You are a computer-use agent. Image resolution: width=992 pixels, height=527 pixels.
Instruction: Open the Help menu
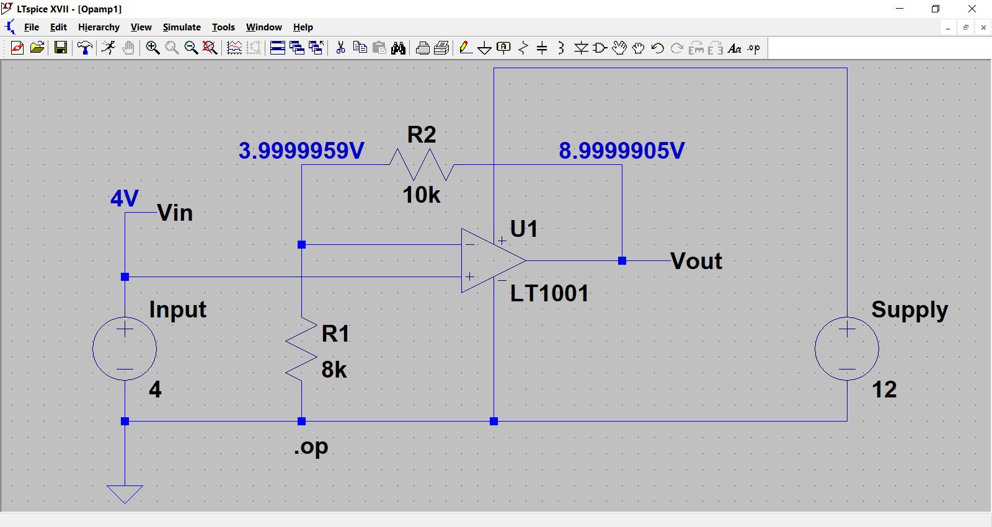tap(303, 27)
